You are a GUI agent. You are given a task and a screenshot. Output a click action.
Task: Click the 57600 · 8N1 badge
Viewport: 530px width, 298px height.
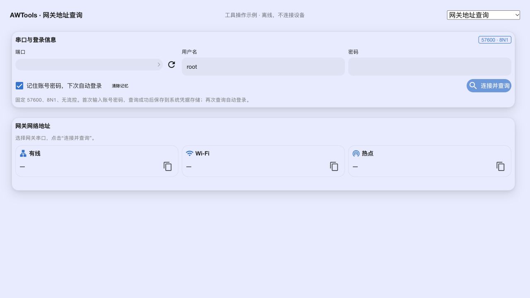(x=495, y=40)
